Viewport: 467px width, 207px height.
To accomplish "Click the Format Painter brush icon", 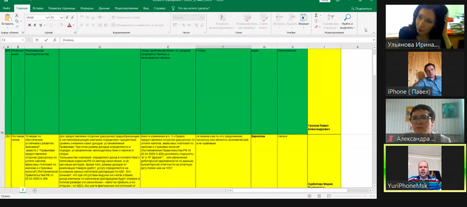I will 16,26.
